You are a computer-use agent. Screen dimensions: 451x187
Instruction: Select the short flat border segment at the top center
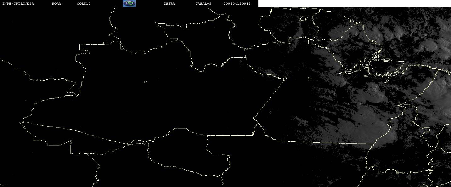tap(238, 57)
